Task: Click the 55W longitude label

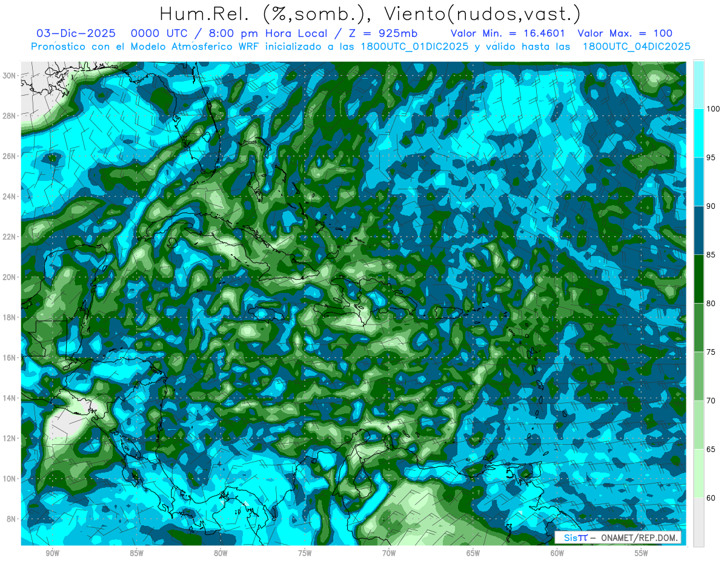Action: pyautogui.click(x=642, y=553)
